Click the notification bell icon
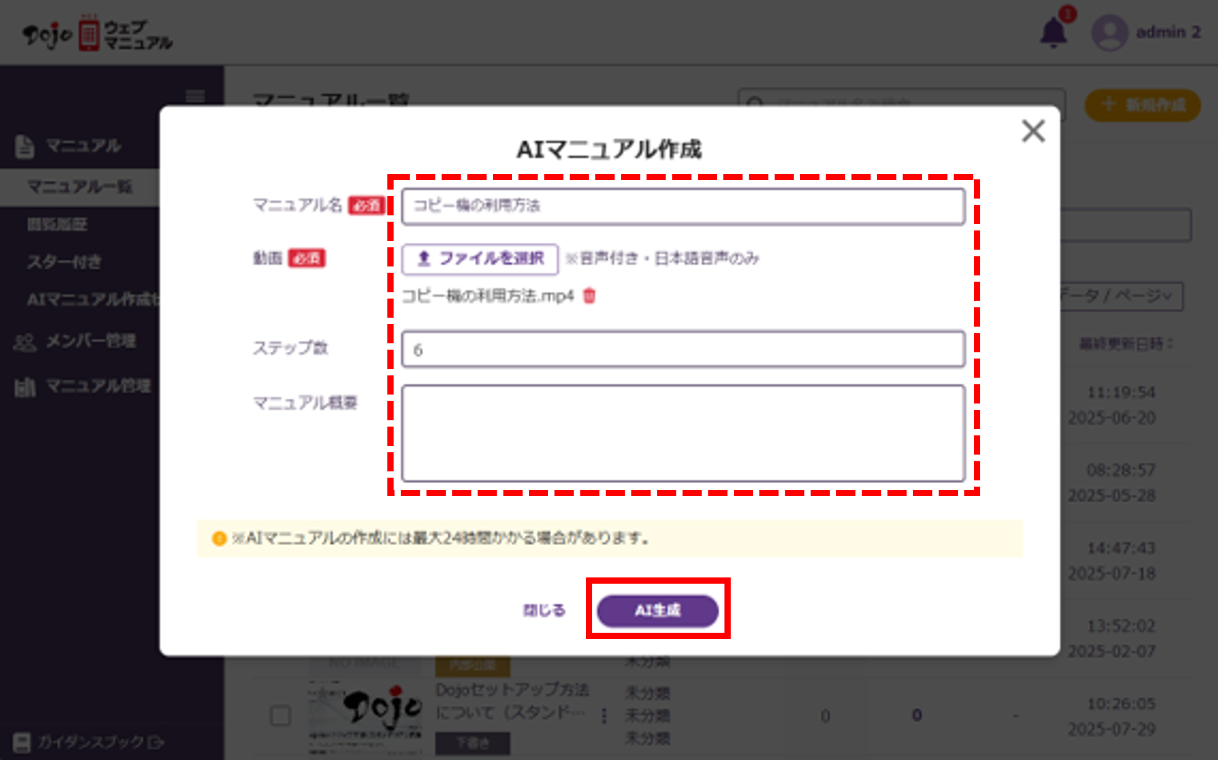 tap(1053, 32)
